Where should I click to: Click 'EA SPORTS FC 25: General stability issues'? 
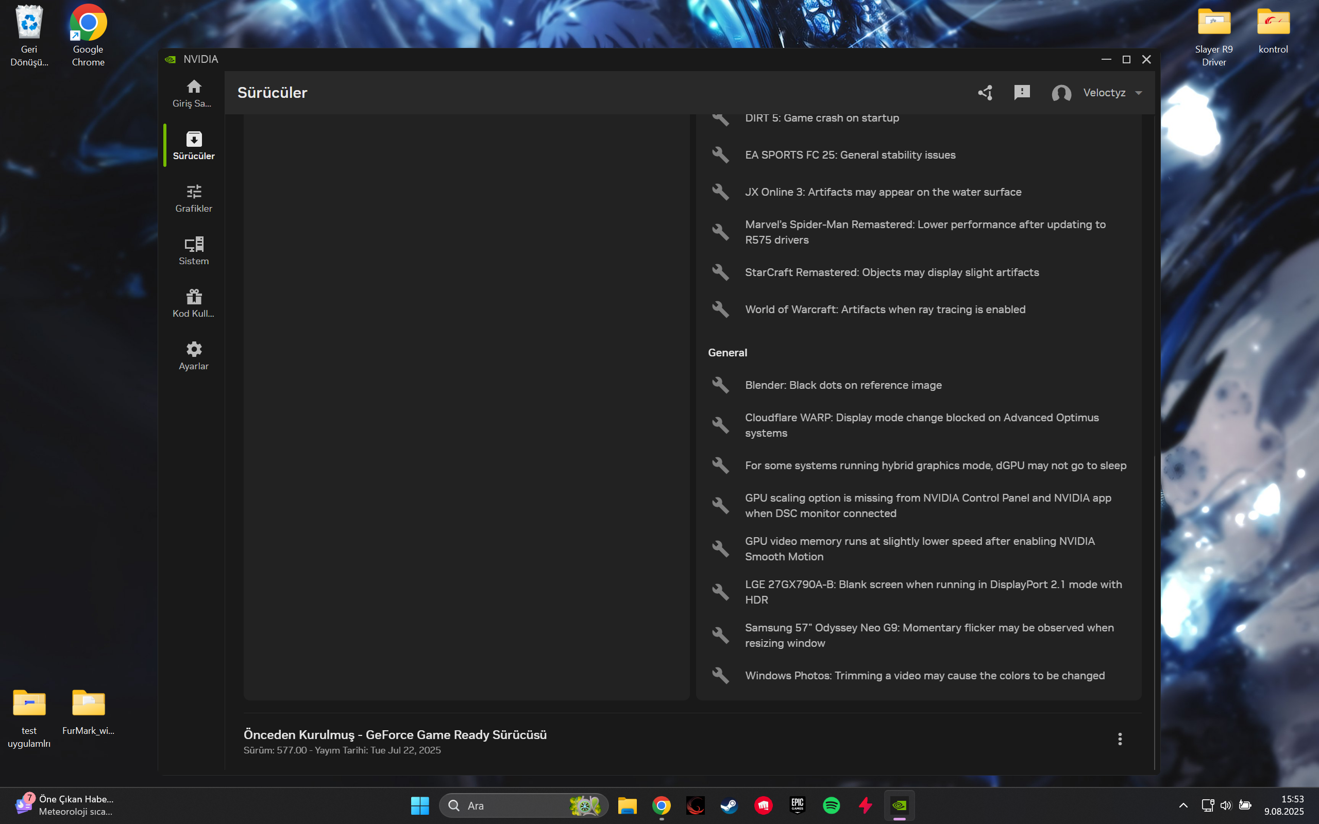pyautogui.click(x=850, y=155)
